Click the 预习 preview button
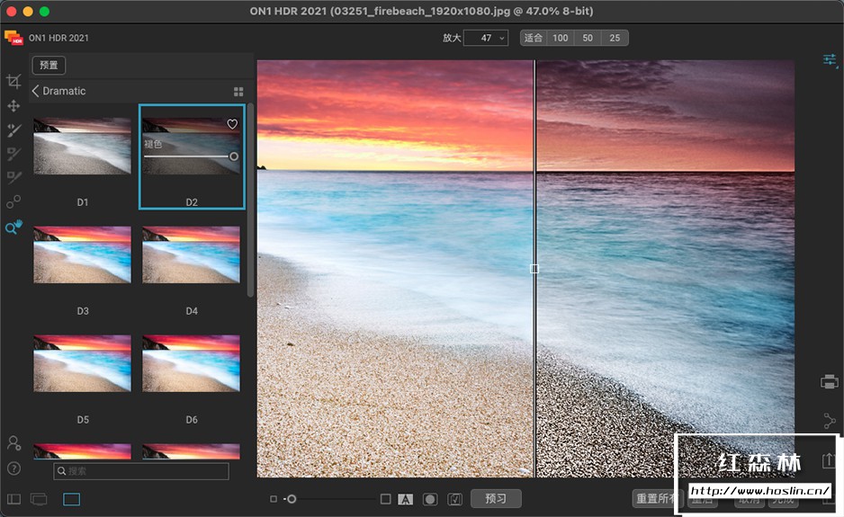Viewport: 844px width, 517px height. tap(496, 499)
